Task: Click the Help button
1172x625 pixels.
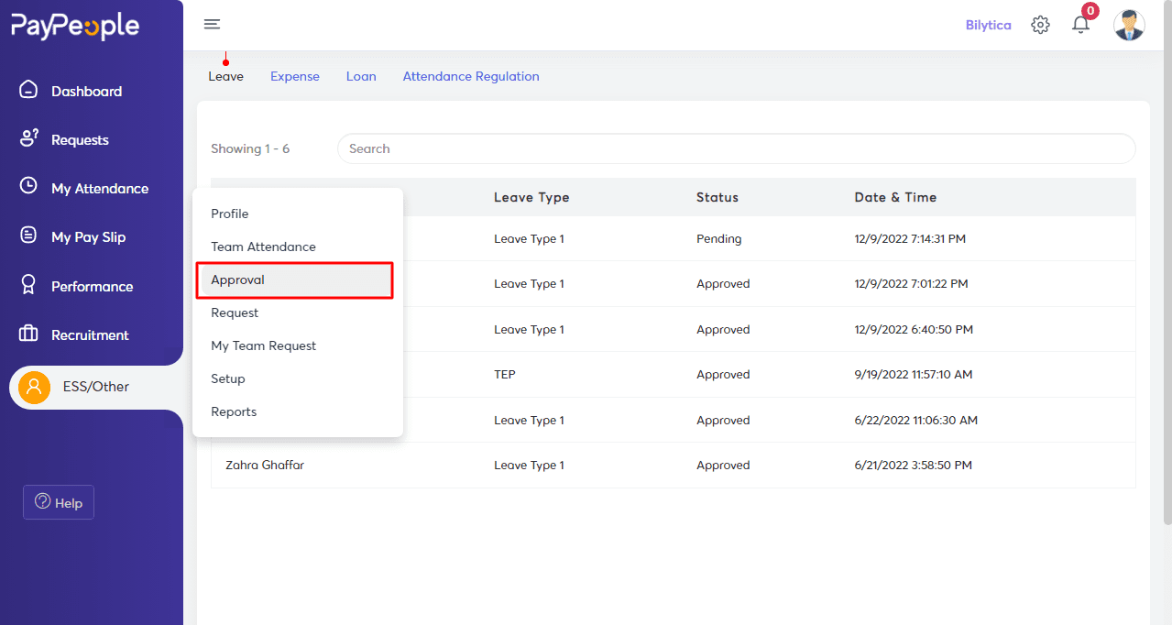Action: (x=59, y=502)
